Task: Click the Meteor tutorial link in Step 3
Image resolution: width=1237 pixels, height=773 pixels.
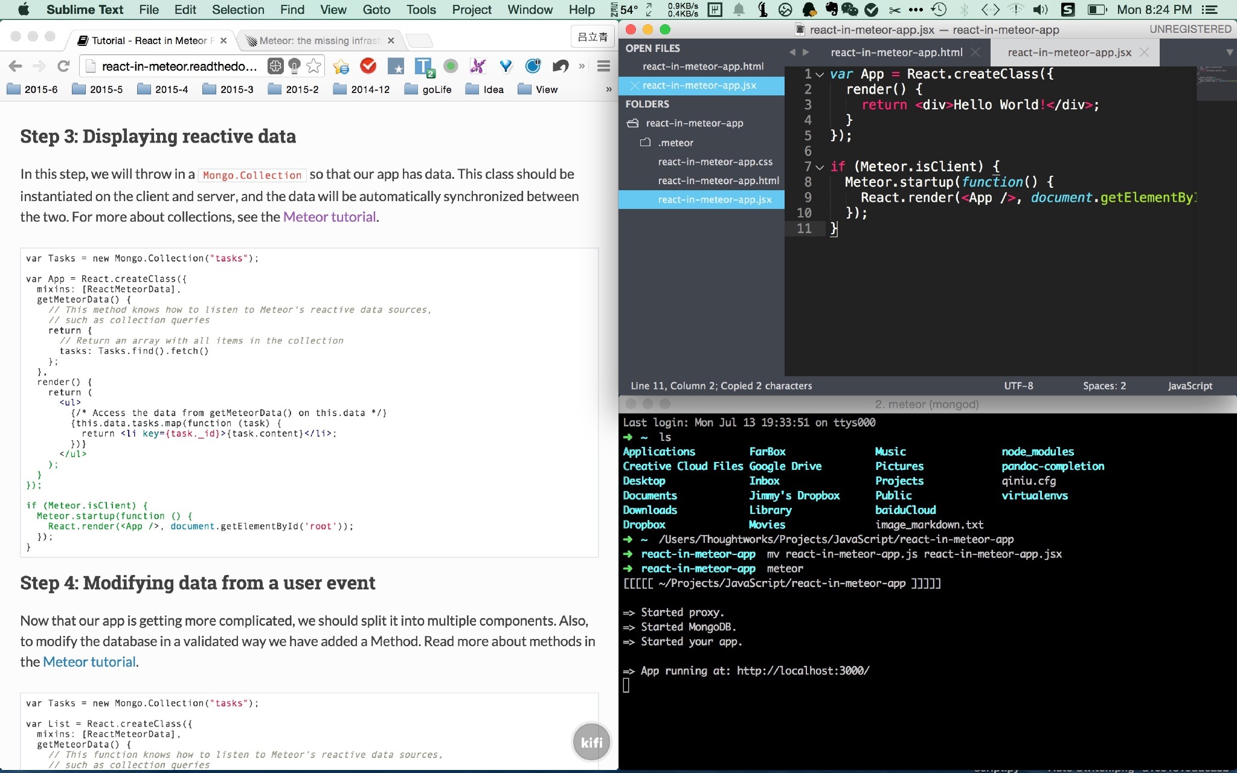Action: pyautogui.click(x=329, y=216)
